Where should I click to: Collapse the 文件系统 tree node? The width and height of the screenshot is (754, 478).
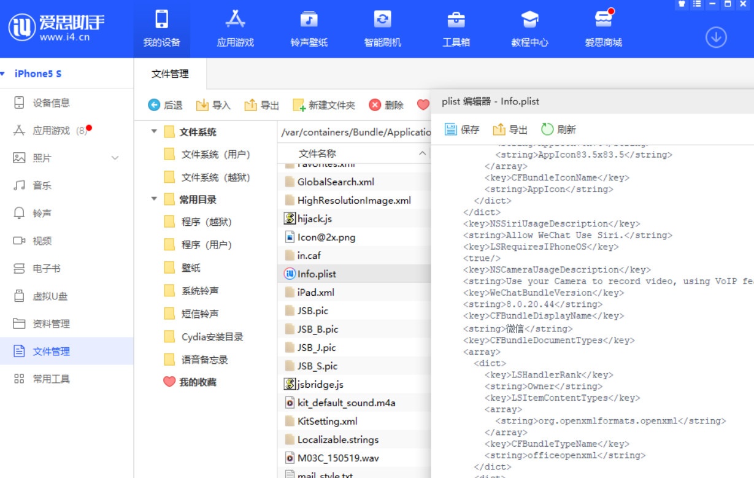point(155,131)
